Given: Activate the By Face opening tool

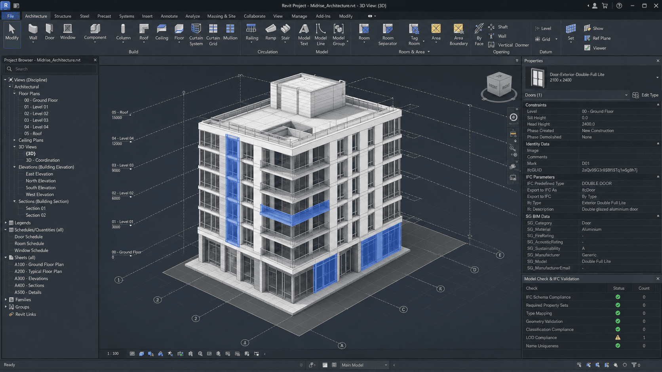Looking at the screenshot, I should pos(479,35).
